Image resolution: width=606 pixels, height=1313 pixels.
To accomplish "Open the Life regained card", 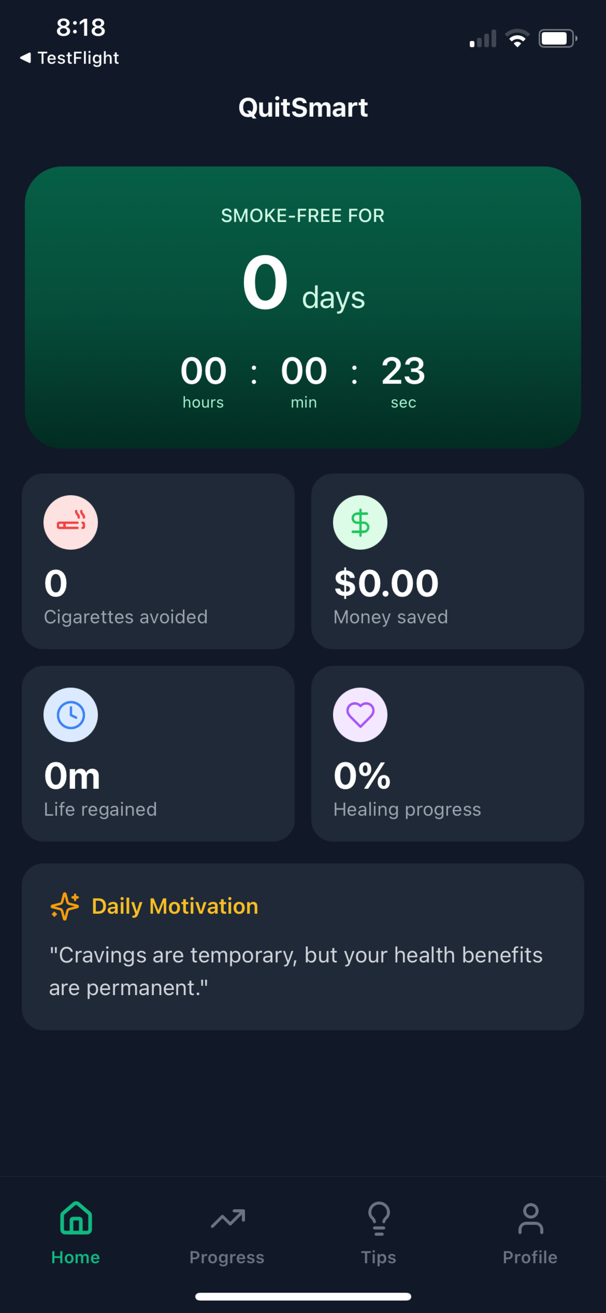I will tap(158, 753).
